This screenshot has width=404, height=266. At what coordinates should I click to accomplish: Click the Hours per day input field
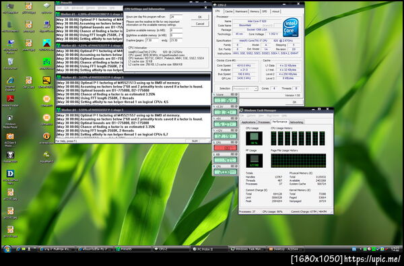click(x=176, y=16)
